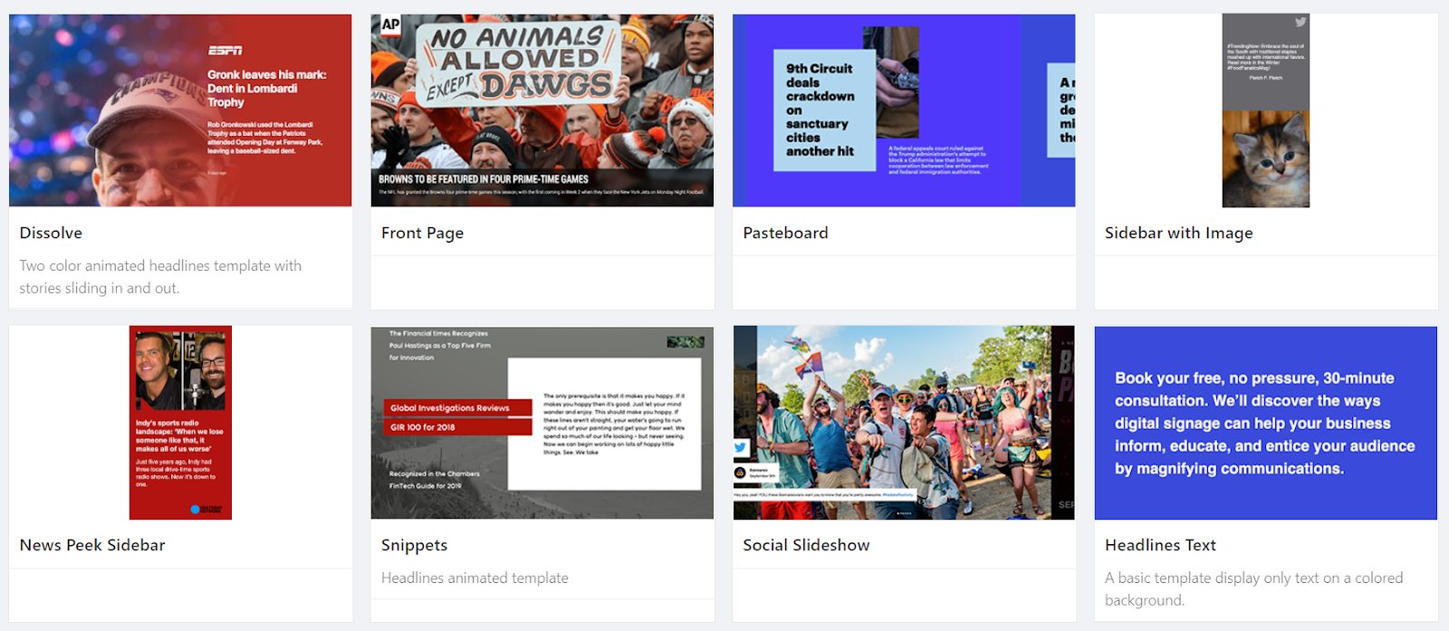Click the Snippets title
This screenshot has width=1449, height=631.
414,545
